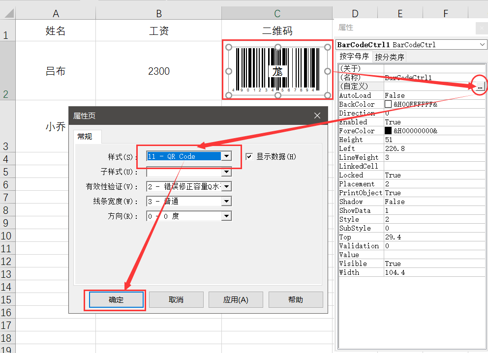Screen dimensions: 488x353
Task: Select the Shadow property row
Action: 412,202
